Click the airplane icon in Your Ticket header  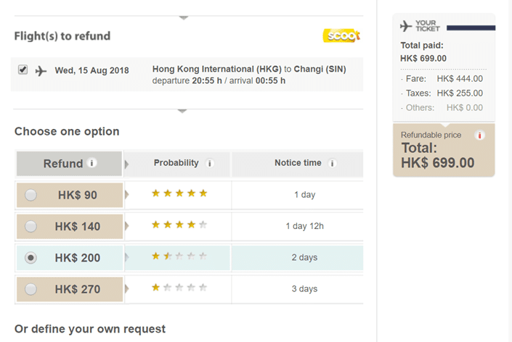pyautogui.click(x=406, y=27)
